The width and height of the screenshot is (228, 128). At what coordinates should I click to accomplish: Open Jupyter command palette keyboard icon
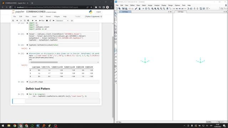pyautogui.click(x=72, y=21)
